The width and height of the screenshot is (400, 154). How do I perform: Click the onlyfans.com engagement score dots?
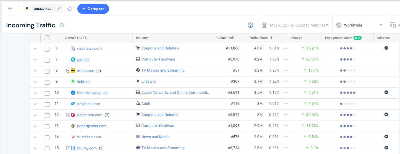click(348, 104)
